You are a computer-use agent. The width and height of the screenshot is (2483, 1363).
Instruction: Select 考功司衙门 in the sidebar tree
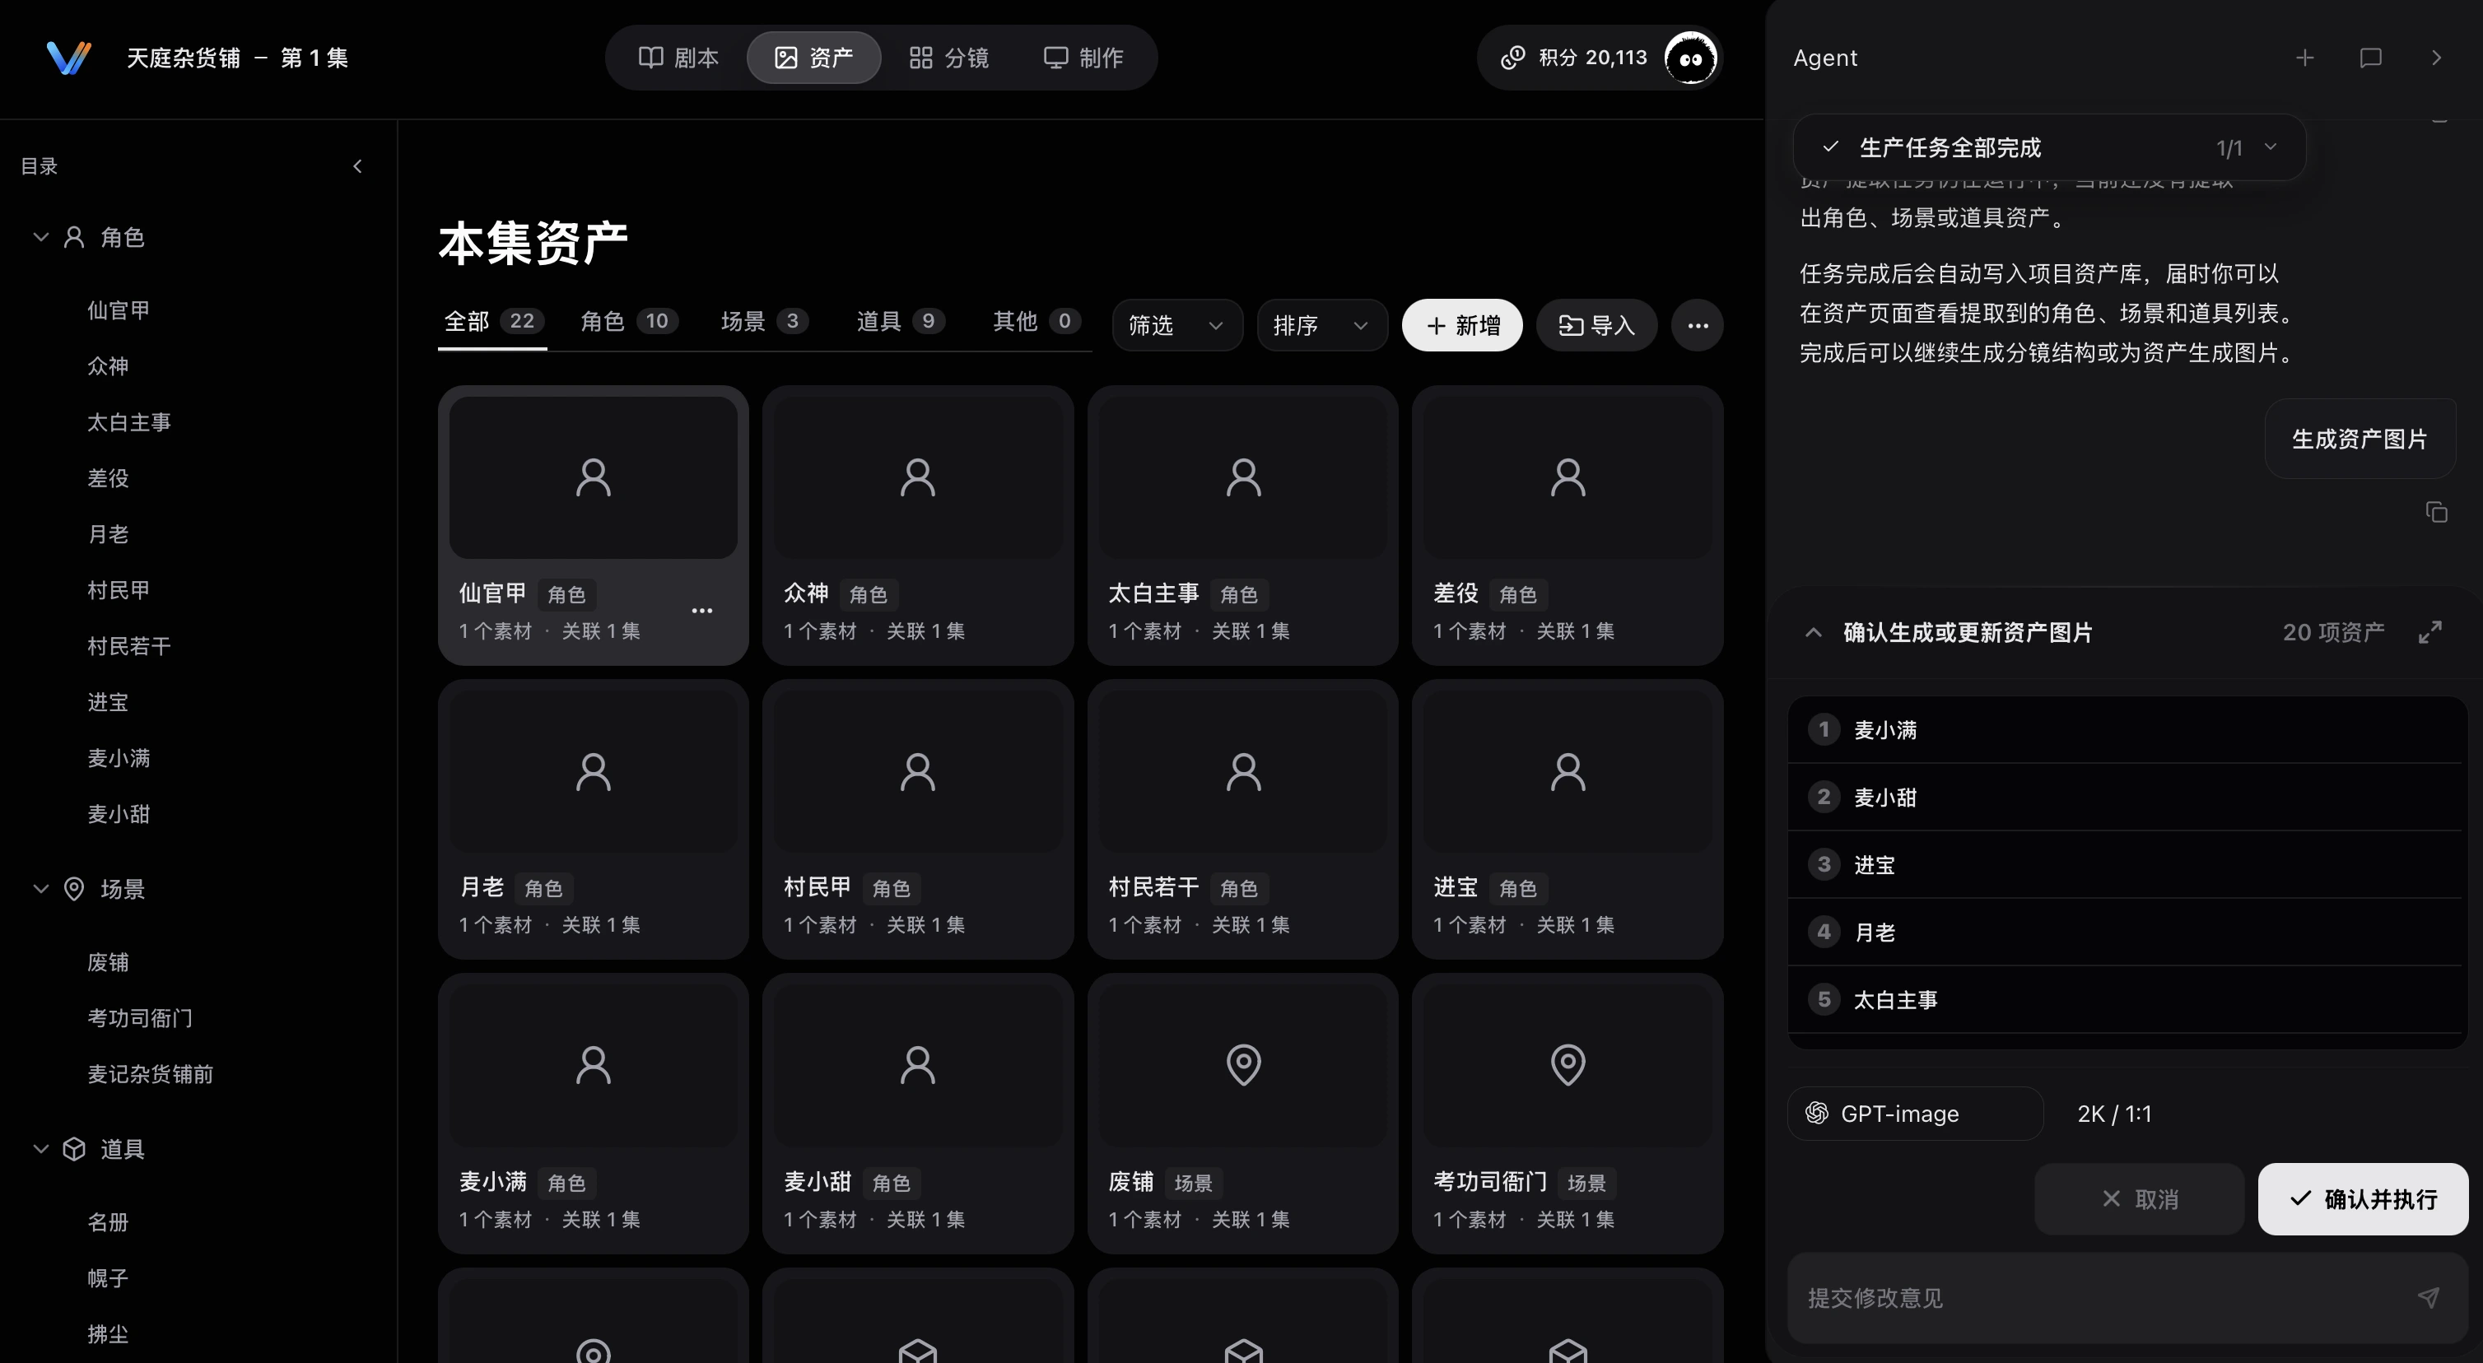click(x=140, y=1018)
